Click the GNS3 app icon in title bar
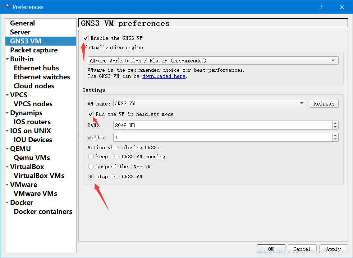 [x=7, y=7]
